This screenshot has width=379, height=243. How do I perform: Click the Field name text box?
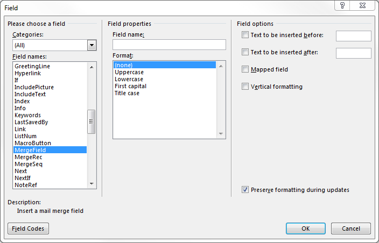coord(169,45)
